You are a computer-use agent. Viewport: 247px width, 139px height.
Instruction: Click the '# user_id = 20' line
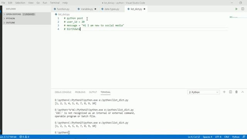pos(74,22)
